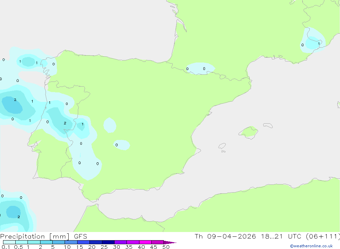Screen dimensions: 340x249
Task: Click the rain patch over the Pyrenees coast
Action: [x=201, y=69]
